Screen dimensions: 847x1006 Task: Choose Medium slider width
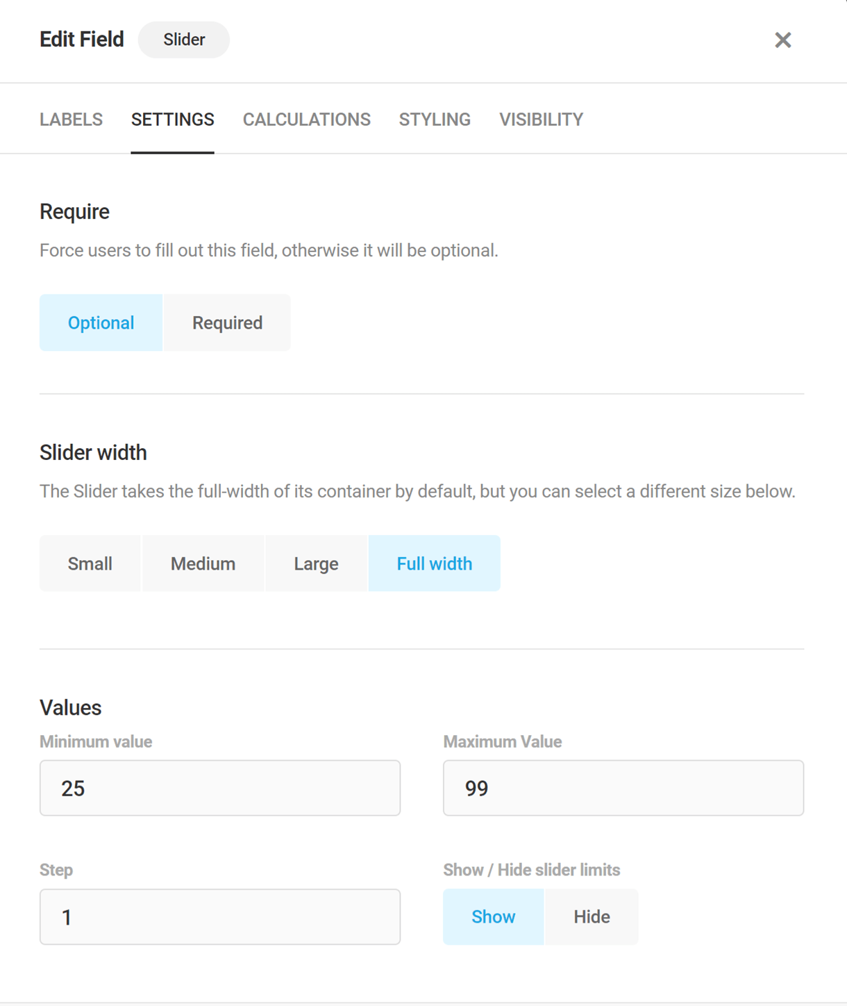pyautogui.click(x=203, y=563)
